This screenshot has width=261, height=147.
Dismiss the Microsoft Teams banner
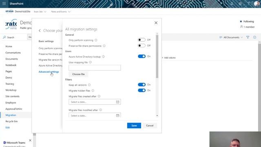click(x=30, y=140)
